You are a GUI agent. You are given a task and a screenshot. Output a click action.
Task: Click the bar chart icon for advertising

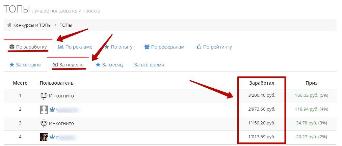61,47
